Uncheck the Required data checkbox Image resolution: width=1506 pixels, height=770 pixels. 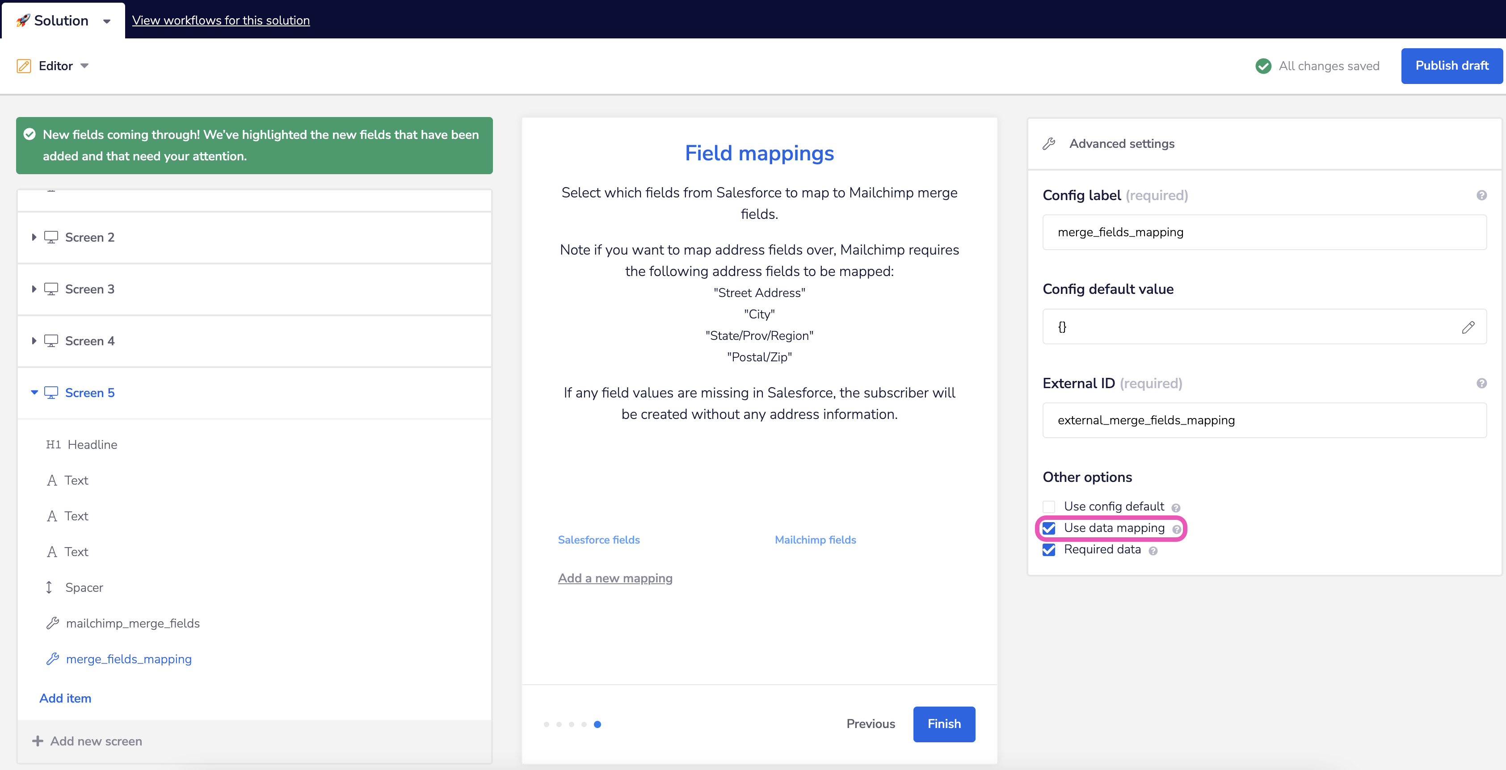click(1049, 550)
